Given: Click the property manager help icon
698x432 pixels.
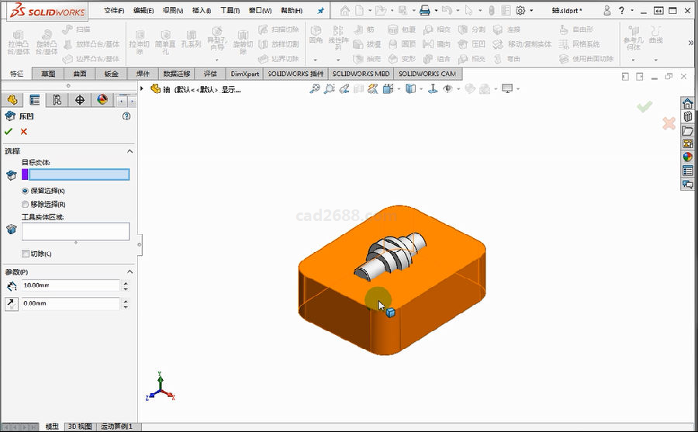Looking at the screenshot, I should click(126, 116).
